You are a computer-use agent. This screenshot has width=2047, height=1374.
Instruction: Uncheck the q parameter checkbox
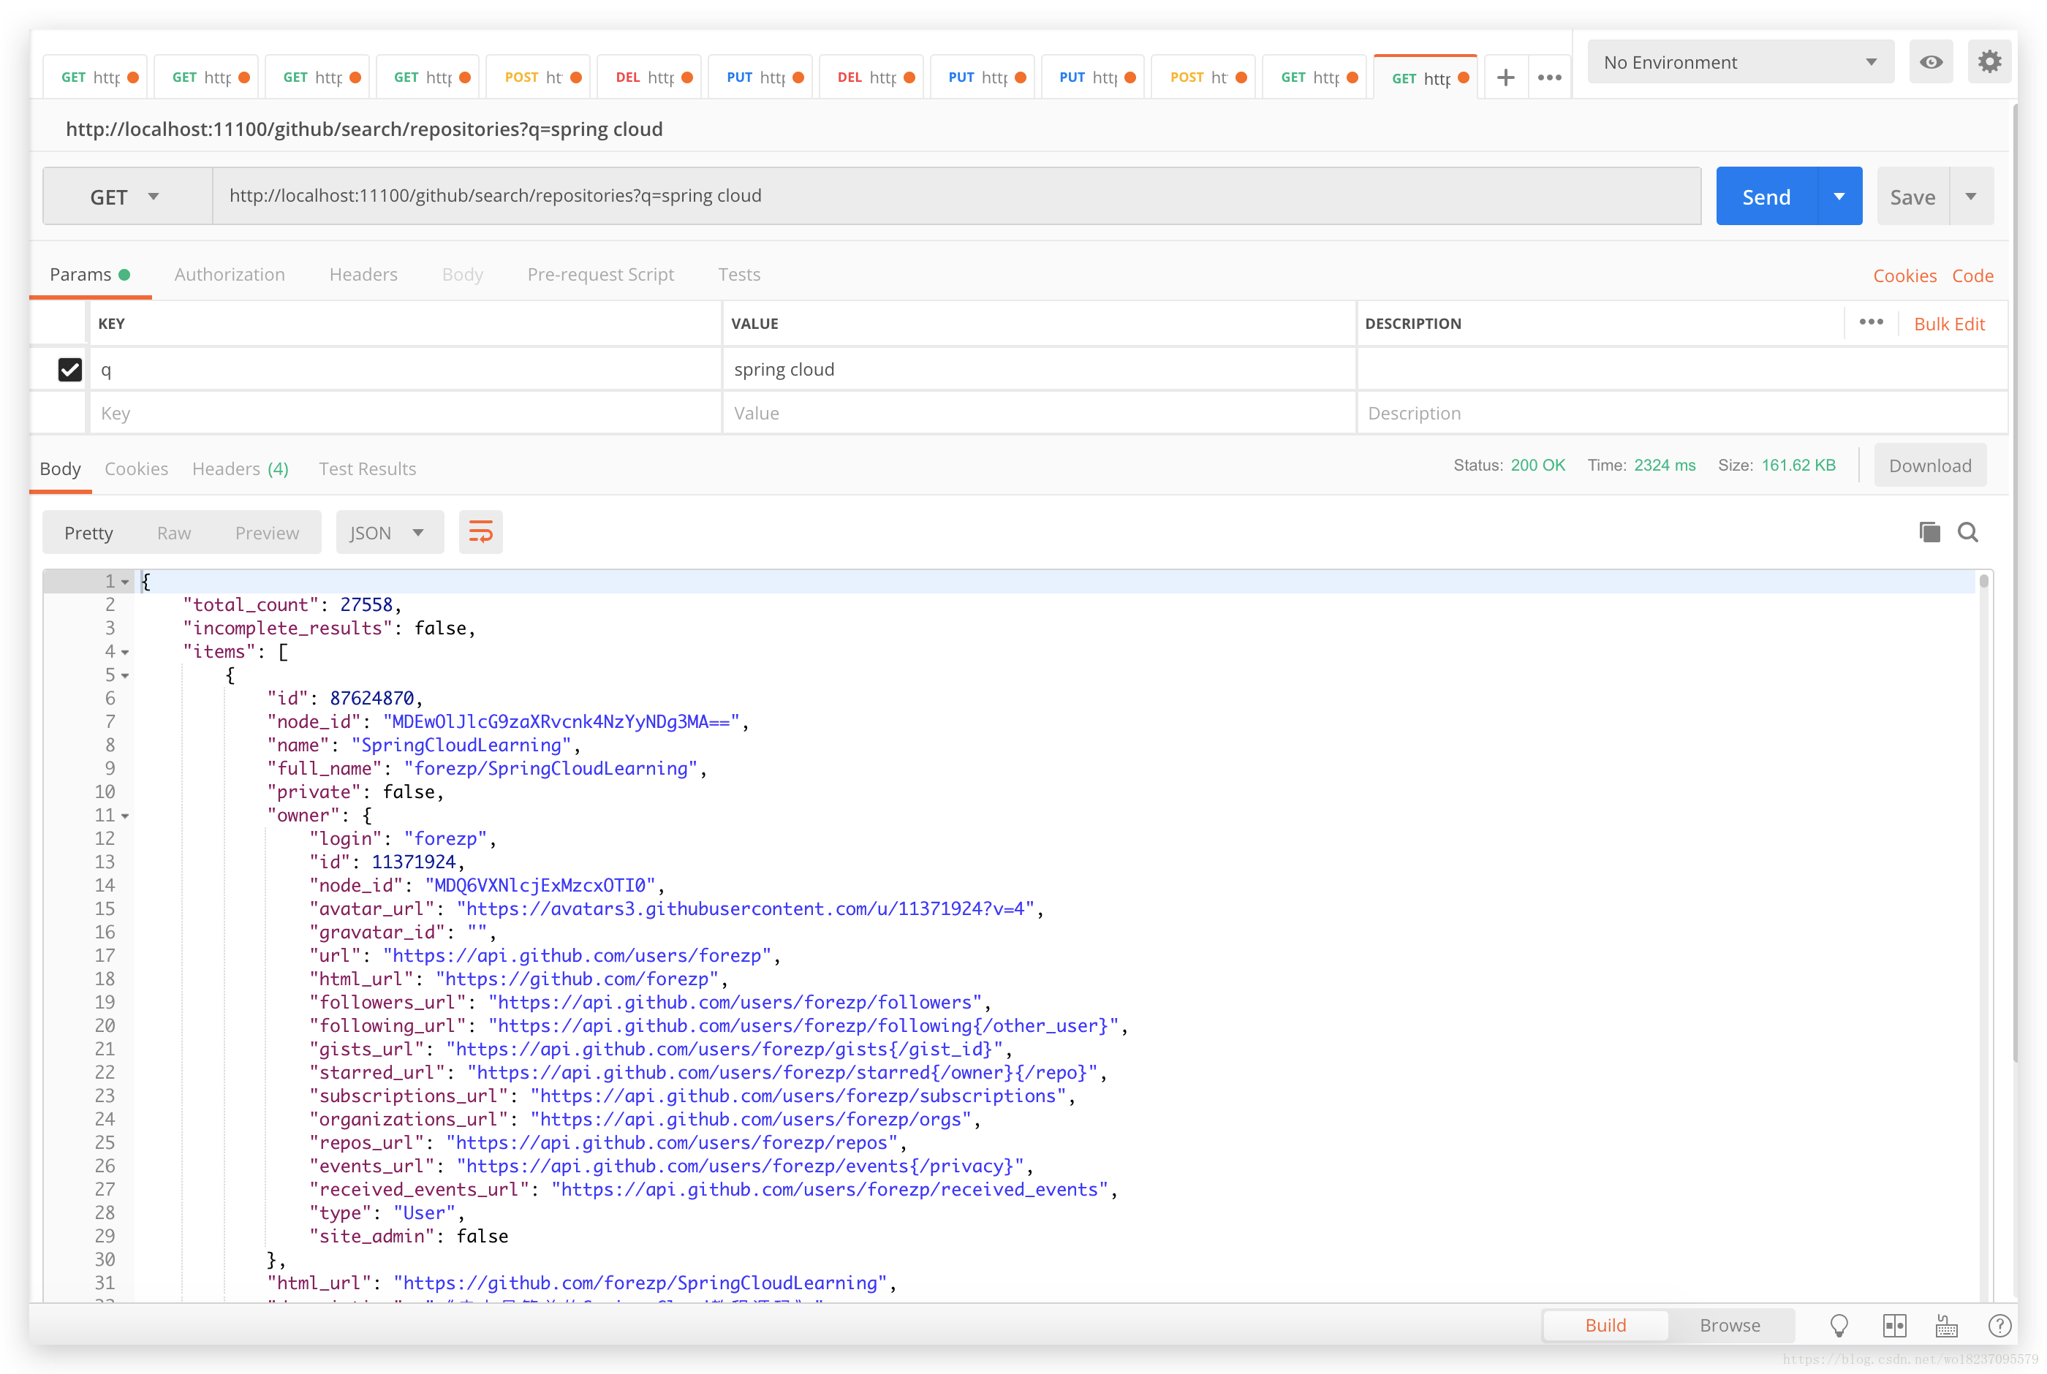tap(69, 369)
